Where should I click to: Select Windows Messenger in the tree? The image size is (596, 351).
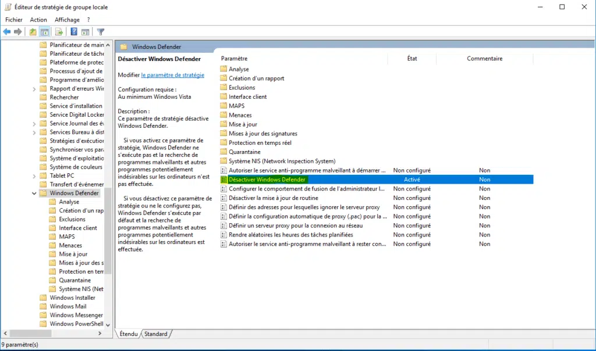pos(76,316)
